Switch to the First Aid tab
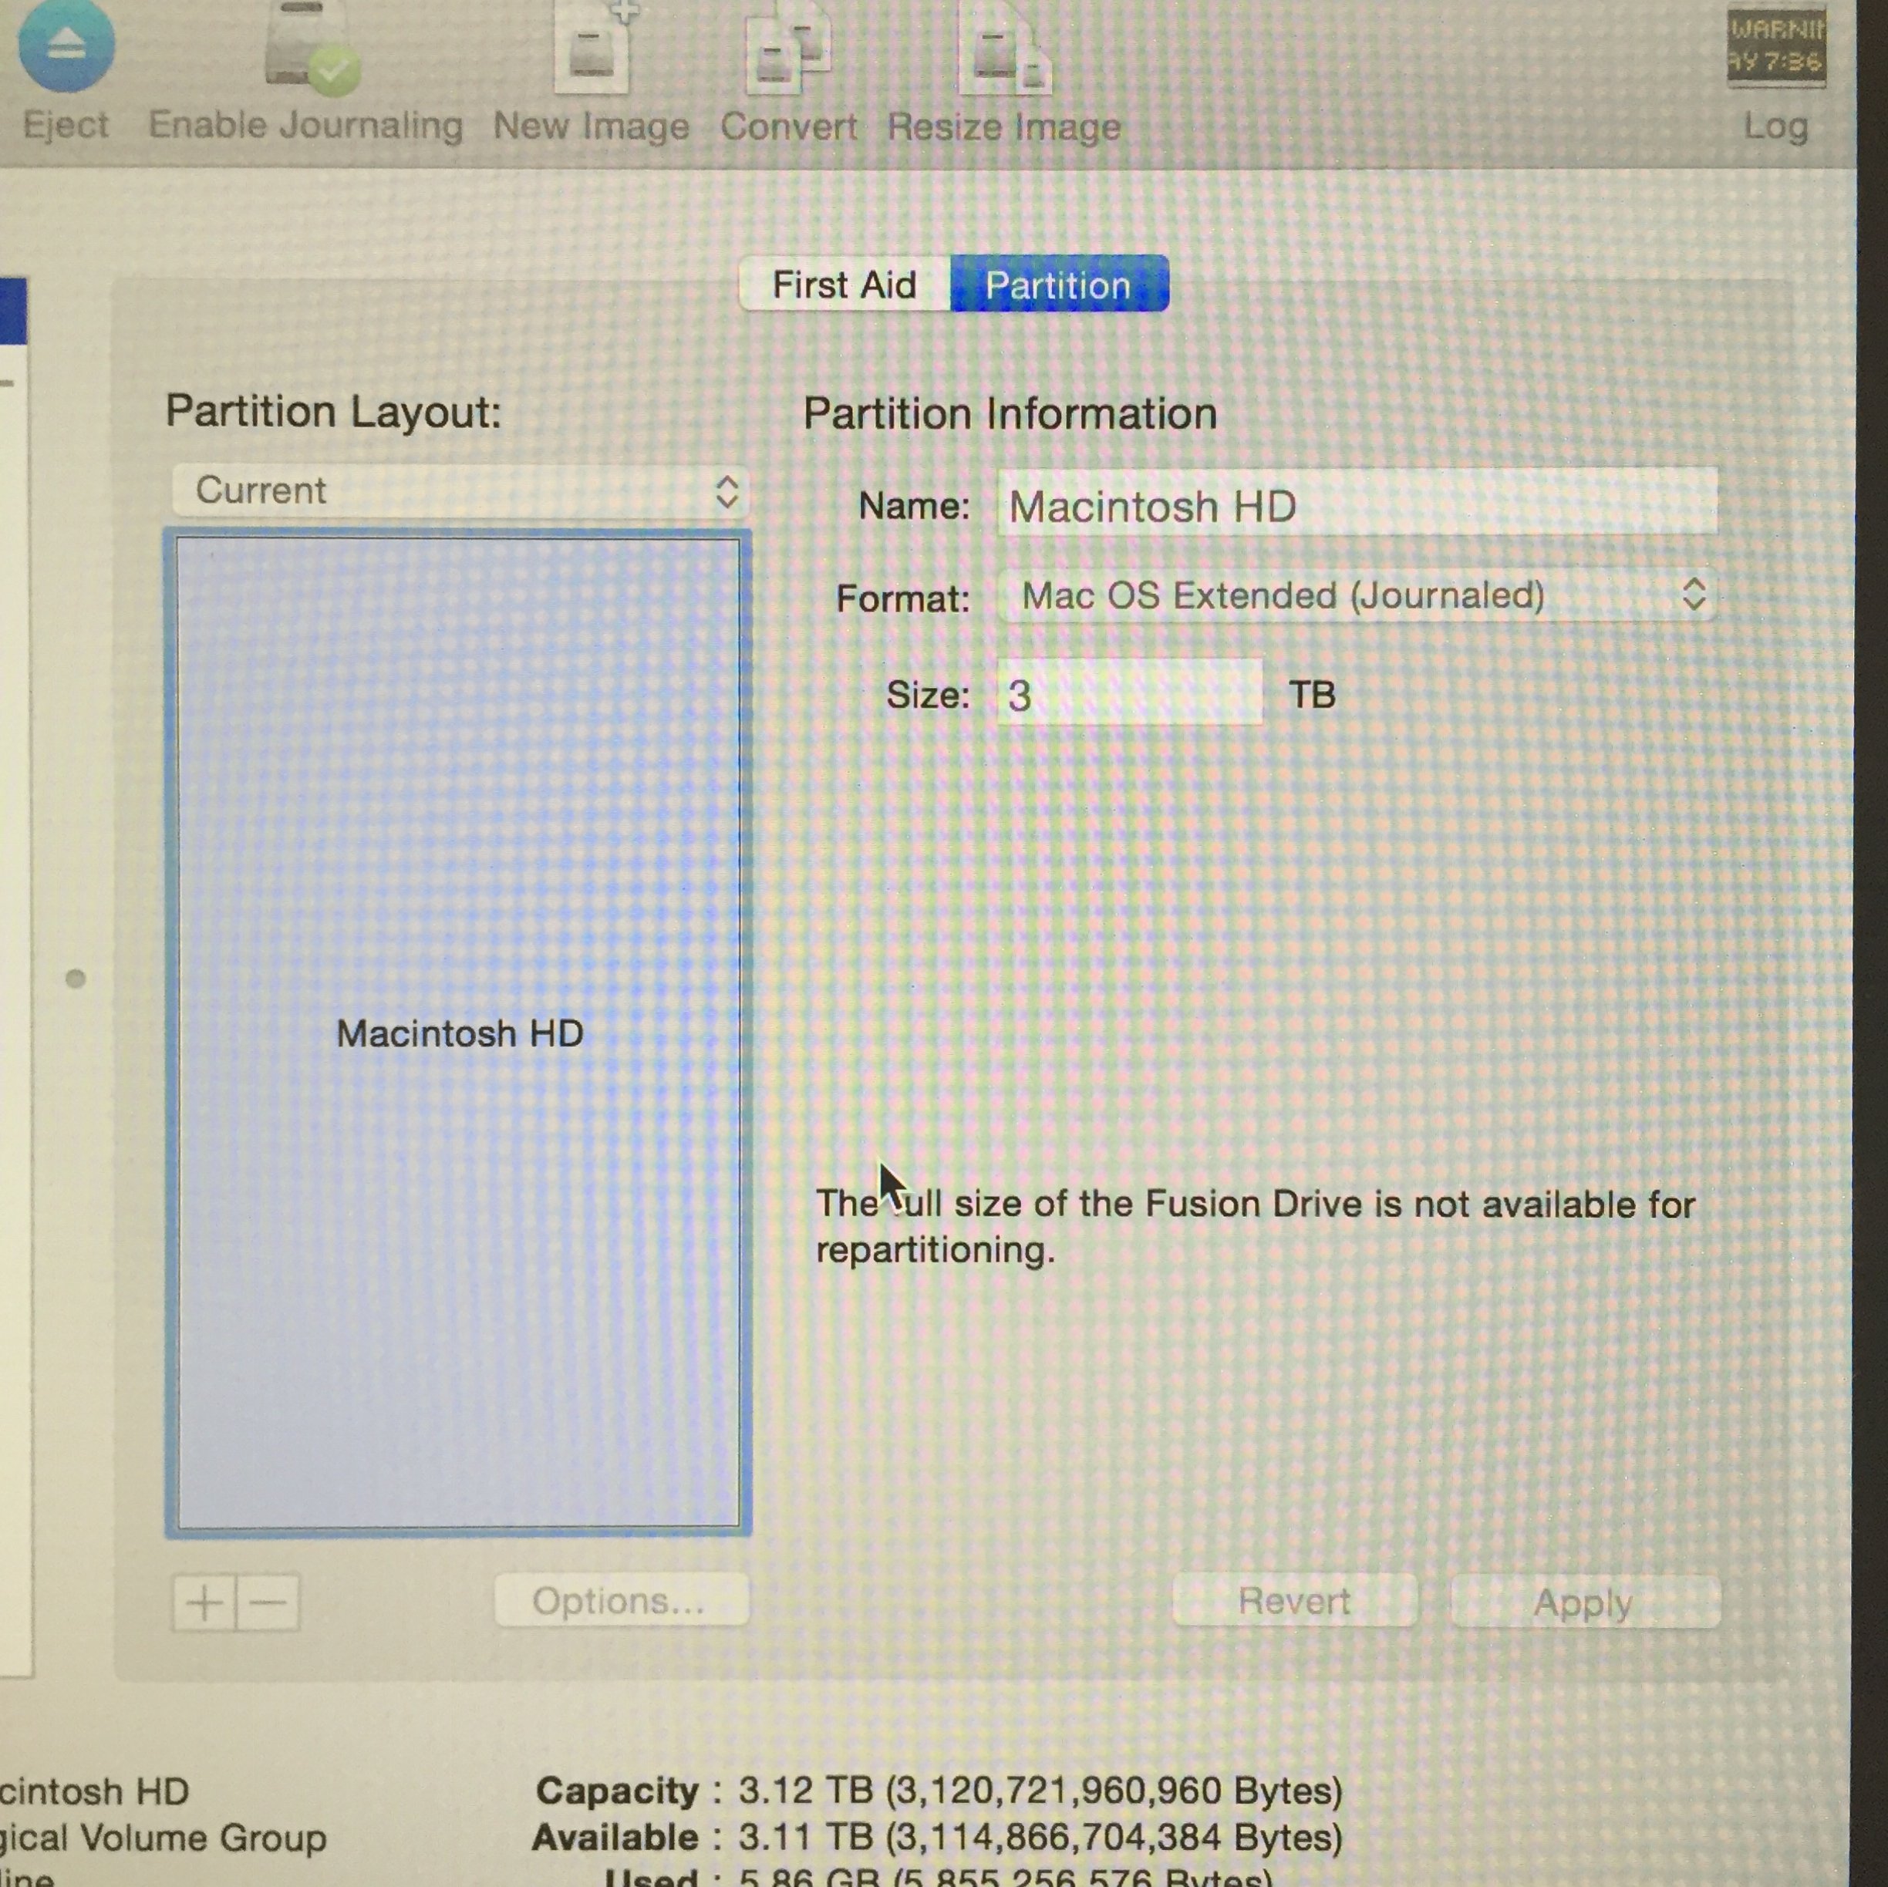The image size is (1888, 1887). (845, 285)
